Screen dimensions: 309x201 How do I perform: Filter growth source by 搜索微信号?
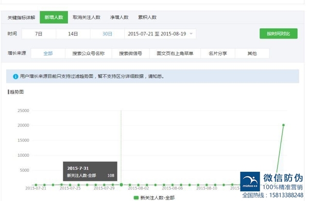coord(131,53)
